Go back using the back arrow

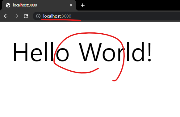click(x=6, y=16)
